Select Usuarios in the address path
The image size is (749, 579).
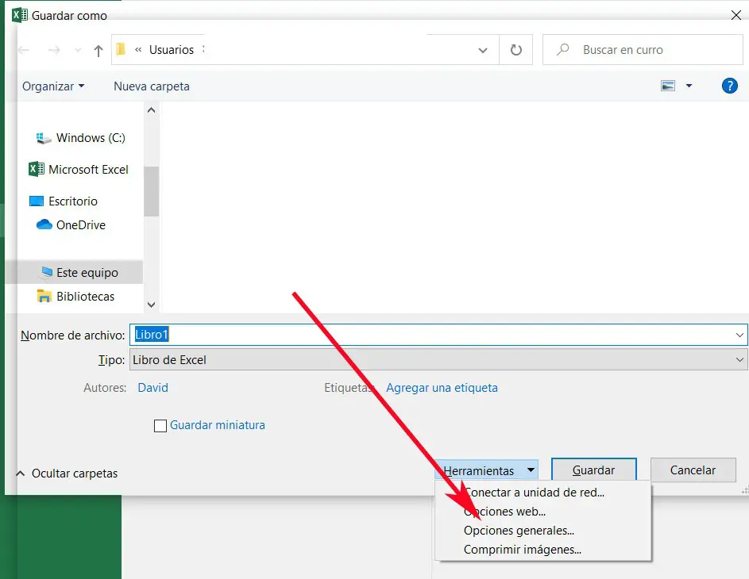[x=172, y=50]
